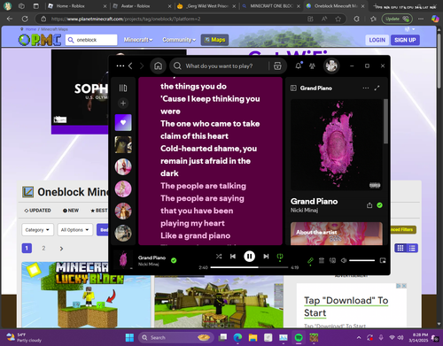This screenshot has height=346, width=443.
Task: Open Community dropdown in PMC navbar
Action: [179, 40]
